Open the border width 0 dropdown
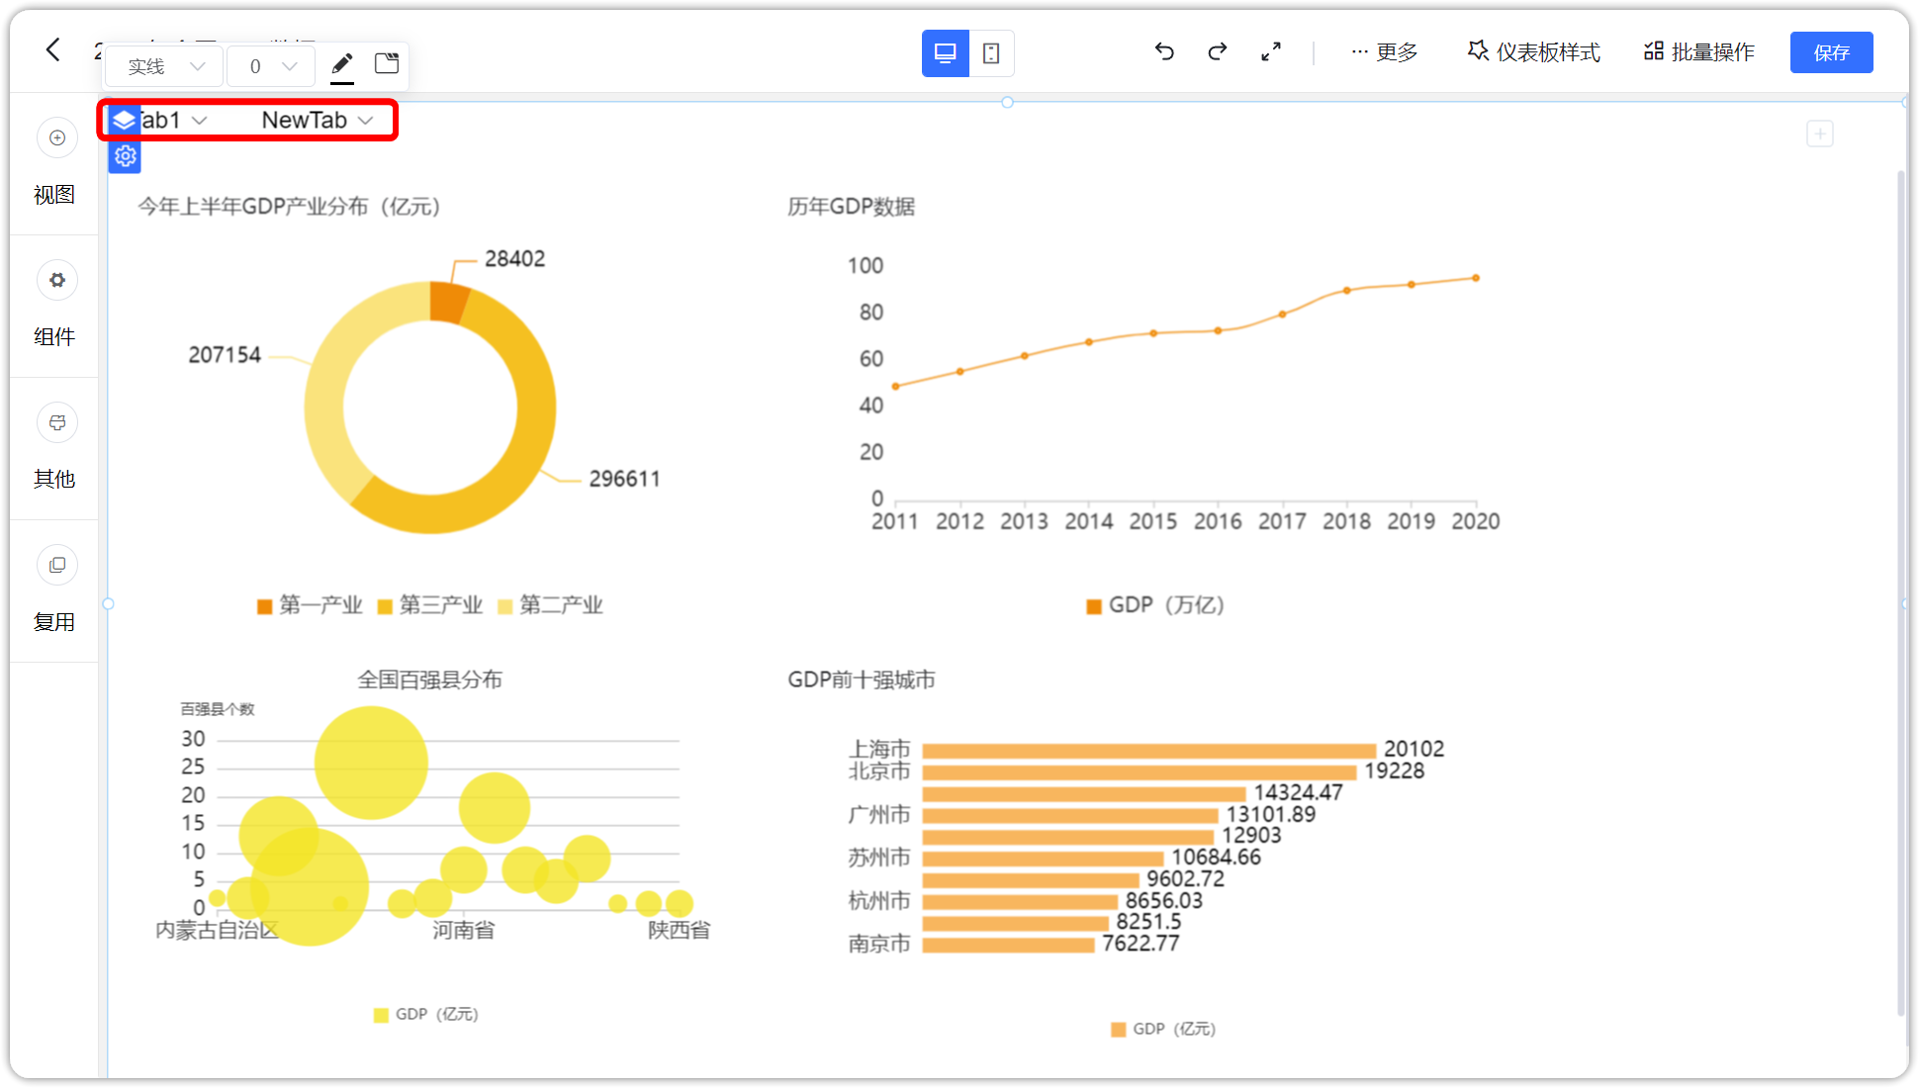Image resolution: width=1919 pixels, height=1088 pixels. pyautogui.click(x=272, y=66)
